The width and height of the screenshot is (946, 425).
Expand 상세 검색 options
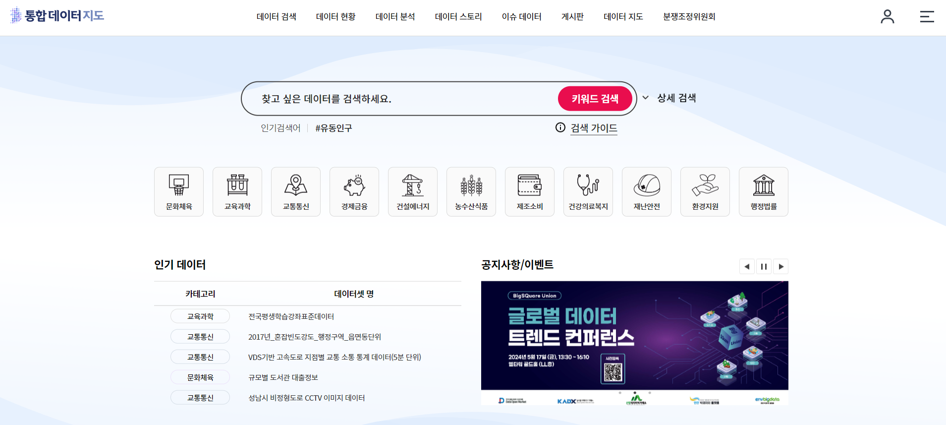(669, 98)
